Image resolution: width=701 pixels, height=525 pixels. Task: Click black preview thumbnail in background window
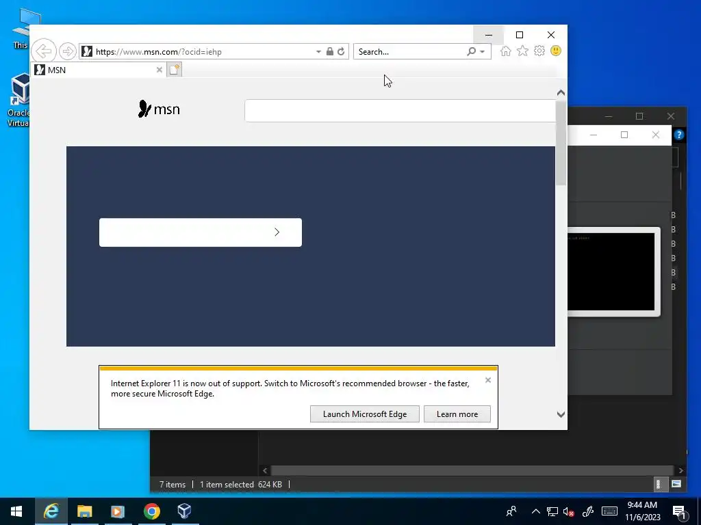point(611,271)
